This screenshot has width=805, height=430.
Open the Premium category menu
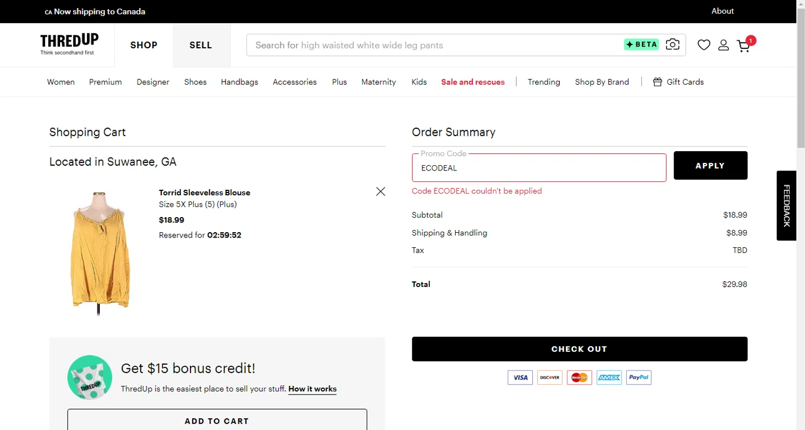pos(106,82)
